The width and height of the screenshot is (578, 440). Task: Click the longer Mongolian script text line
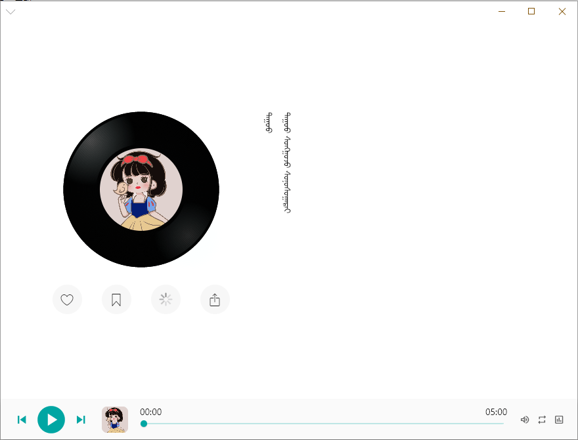pyautogui.click(x=286, y=163)
